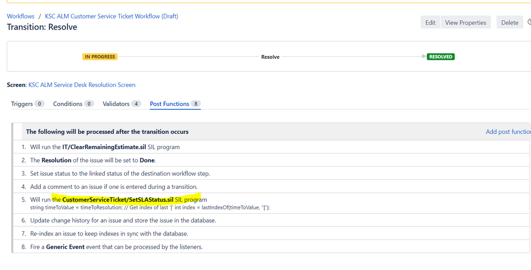Viewport: 531px width, 270px height.
Task: Select the Re-index an issue post function row
Action: pyautogui.click(x=271, y=233)
